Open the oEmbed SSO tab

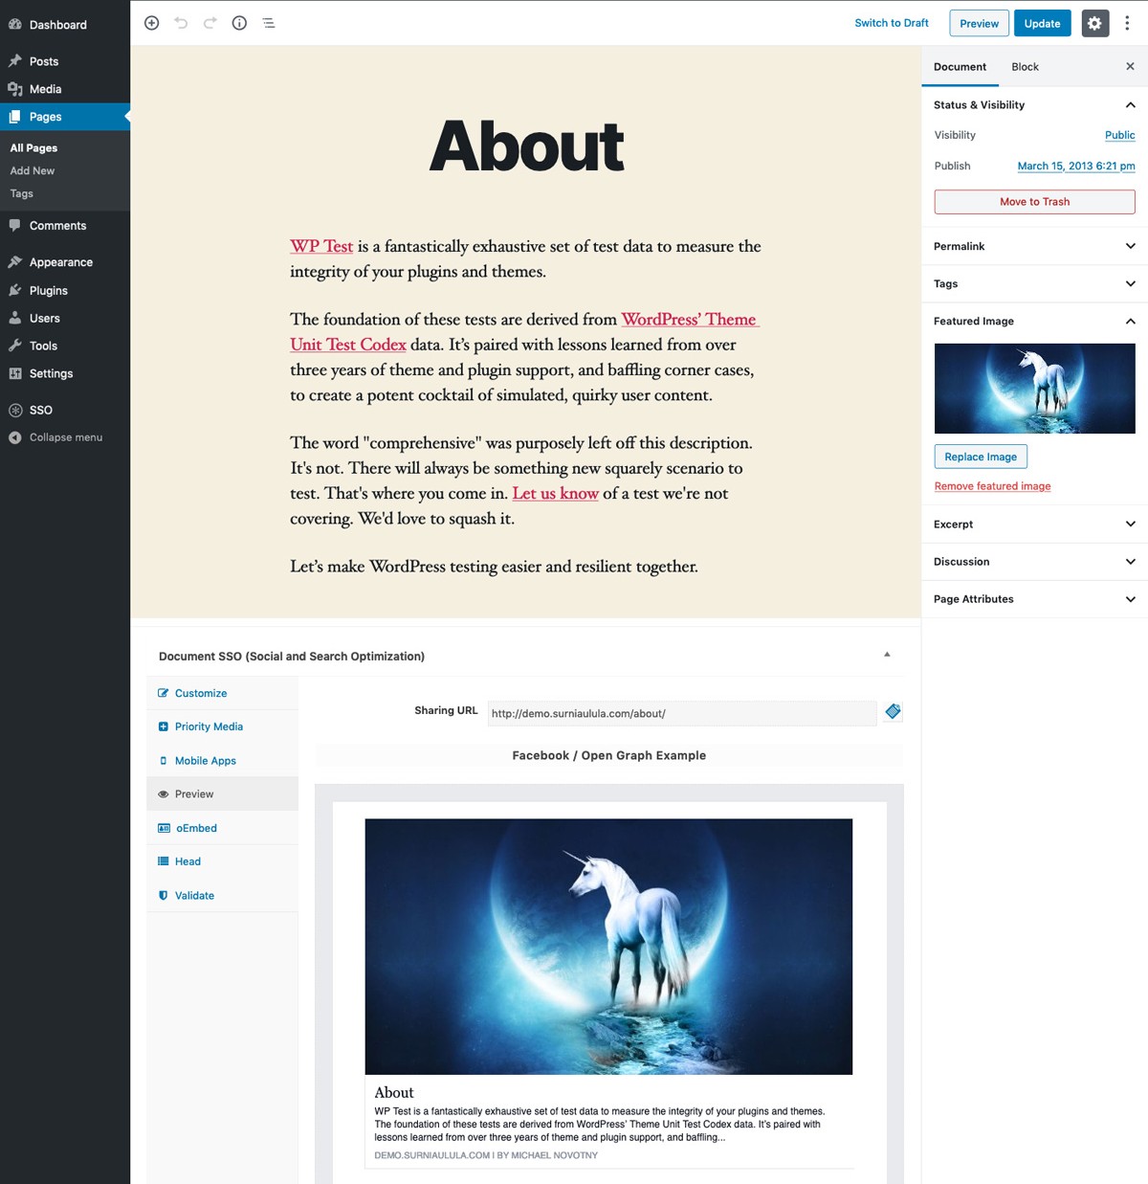pyautogui.click(x=222, y=828)
